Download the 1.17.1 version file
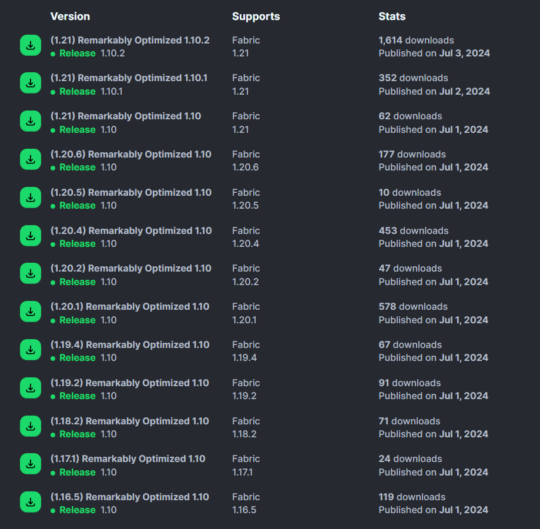 (31, 464)
